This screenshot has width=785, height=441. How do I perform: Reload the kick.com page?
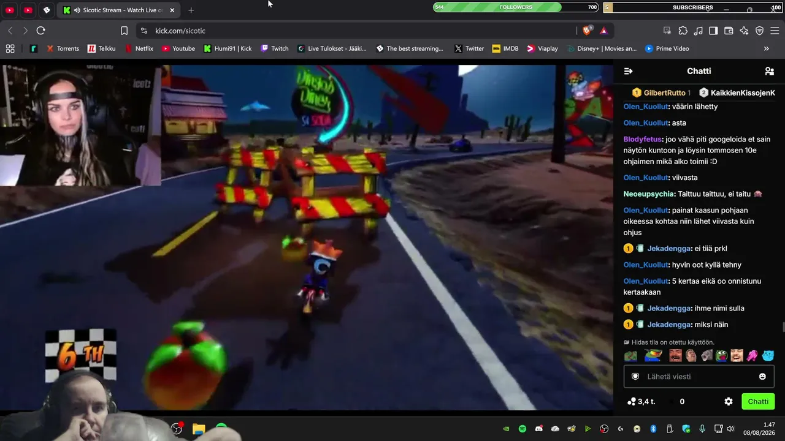(x=41, y=31)
